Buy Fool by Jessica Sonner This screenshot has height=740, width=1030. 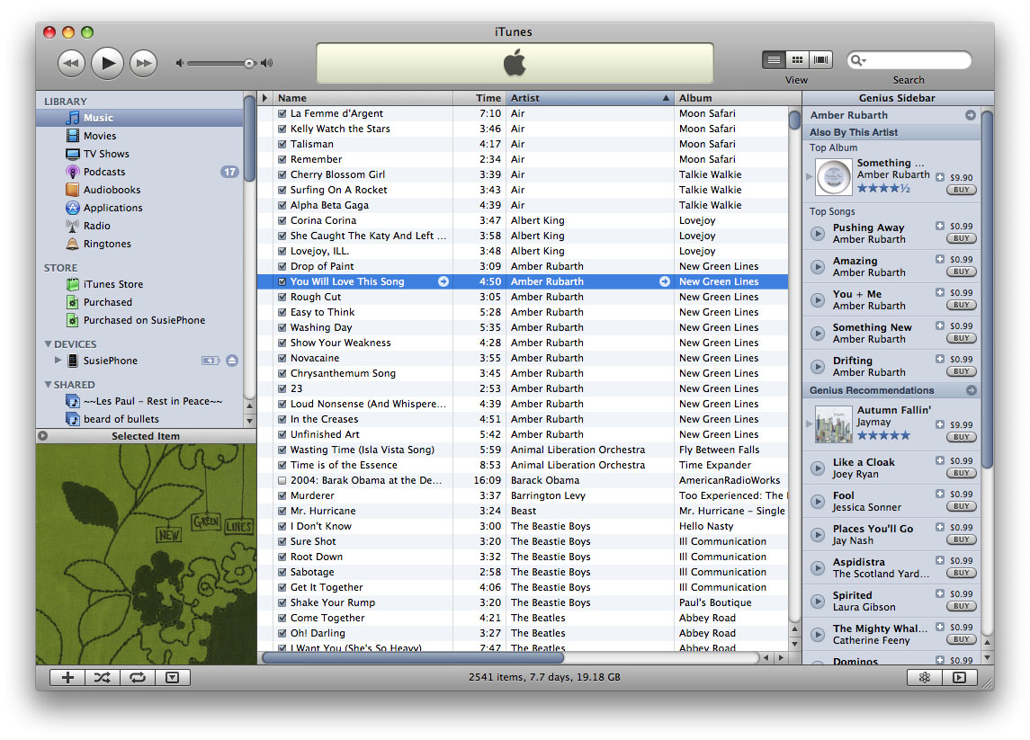coord(961,506)
